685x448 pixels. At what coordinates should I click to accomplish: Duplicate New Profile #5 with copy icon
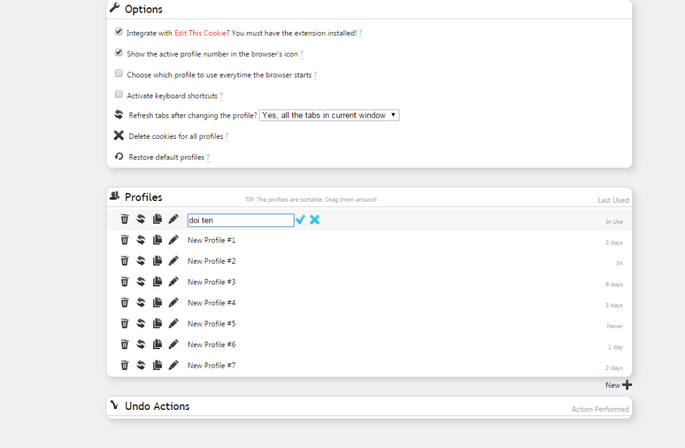click(157, 324)
